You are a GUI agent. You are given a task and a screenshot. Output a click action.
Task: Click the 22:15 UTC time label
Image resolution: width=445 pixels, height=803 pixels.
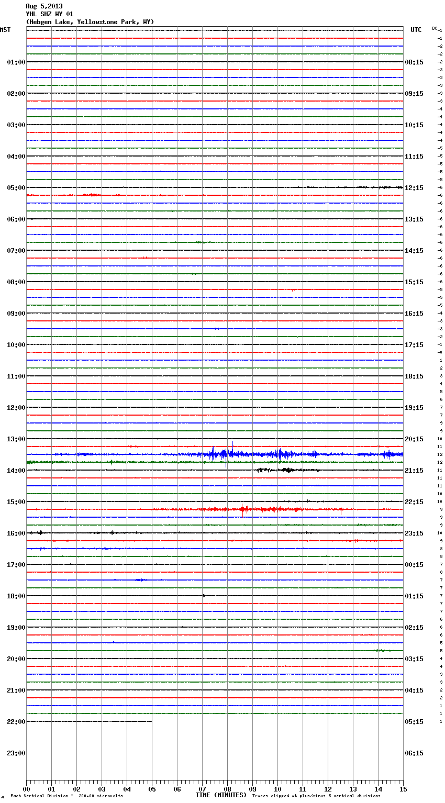pyautogui.click(x=414, y=502)
